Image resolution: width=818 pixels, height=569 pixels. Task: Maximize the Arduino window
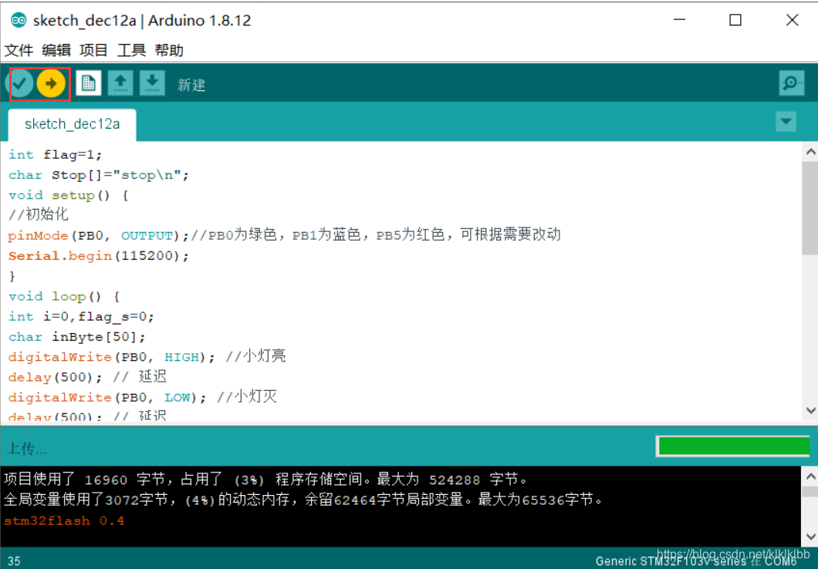tap(735, 20)
